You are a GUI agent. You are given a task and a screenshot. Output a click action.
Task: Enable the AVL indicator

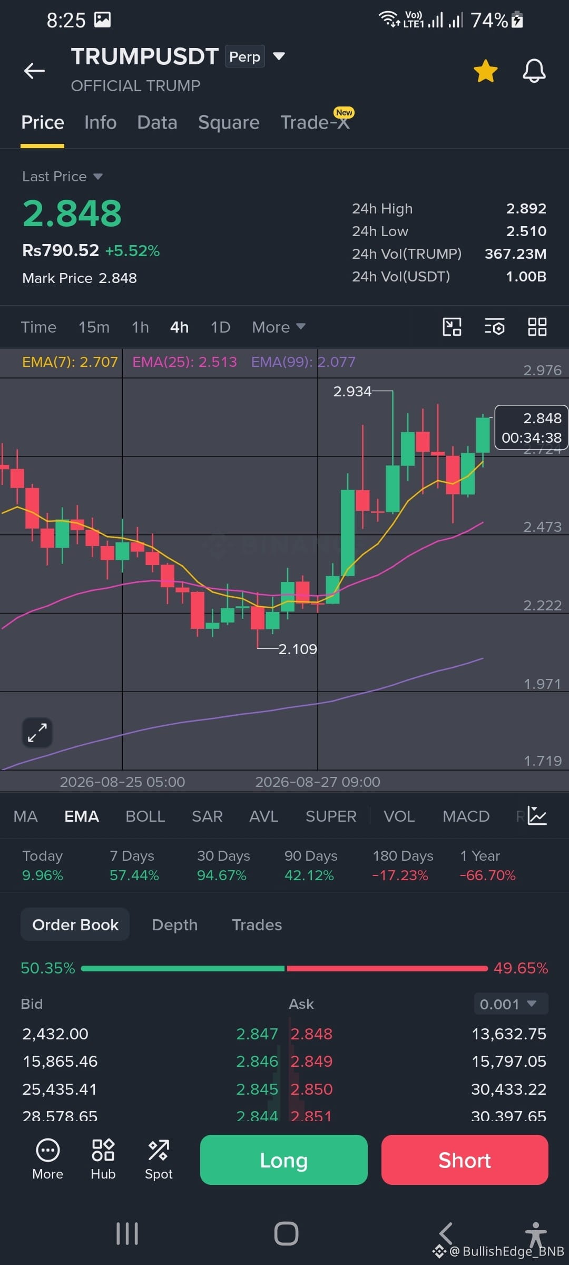coord(263,816)
